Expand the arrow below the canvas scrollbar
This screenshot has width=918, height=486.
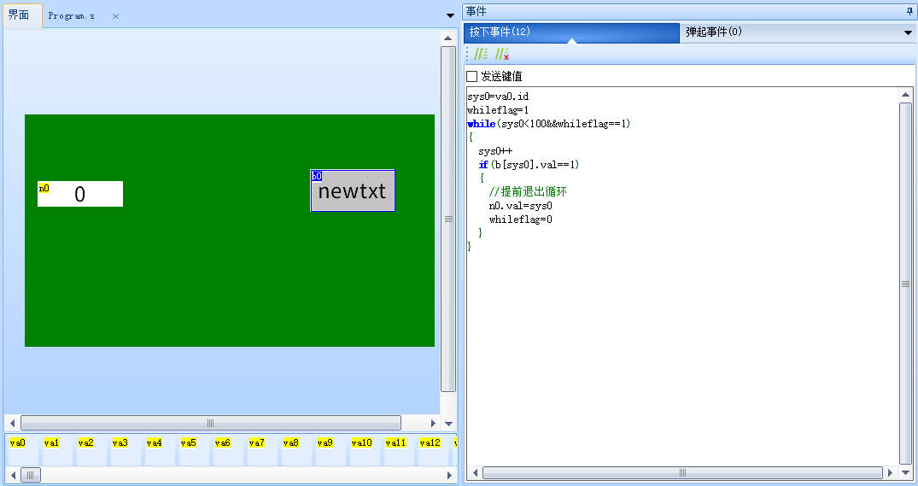[448, 423]
